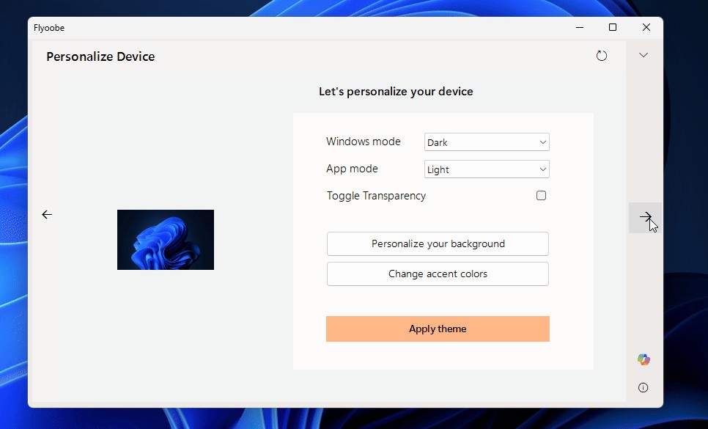Click the Toggle Transparency label text

pos(376,196)
